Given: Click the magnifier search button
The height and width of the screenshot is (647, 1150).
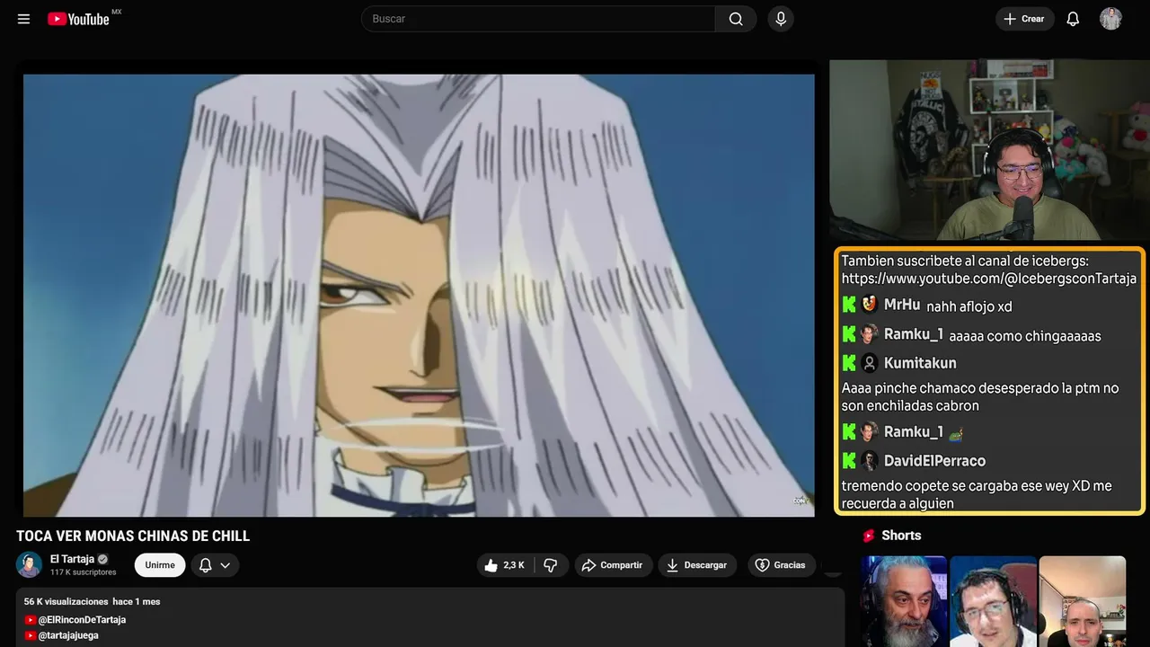Looking at the screenshot, I should (x=736, y=19).
